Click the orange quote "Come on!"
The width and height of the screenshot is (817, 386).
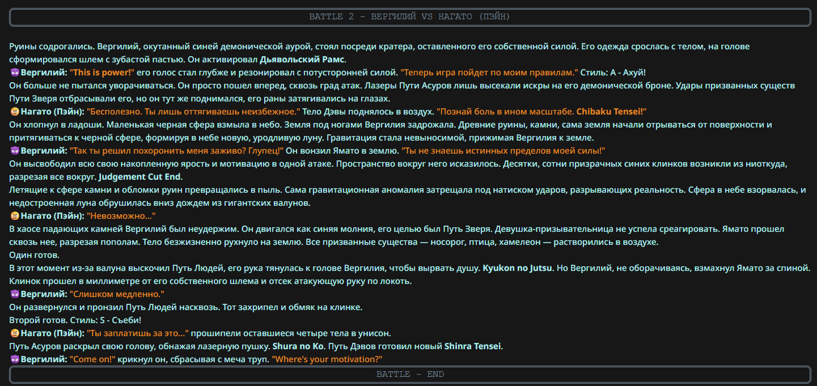click(x=92, y=359)
